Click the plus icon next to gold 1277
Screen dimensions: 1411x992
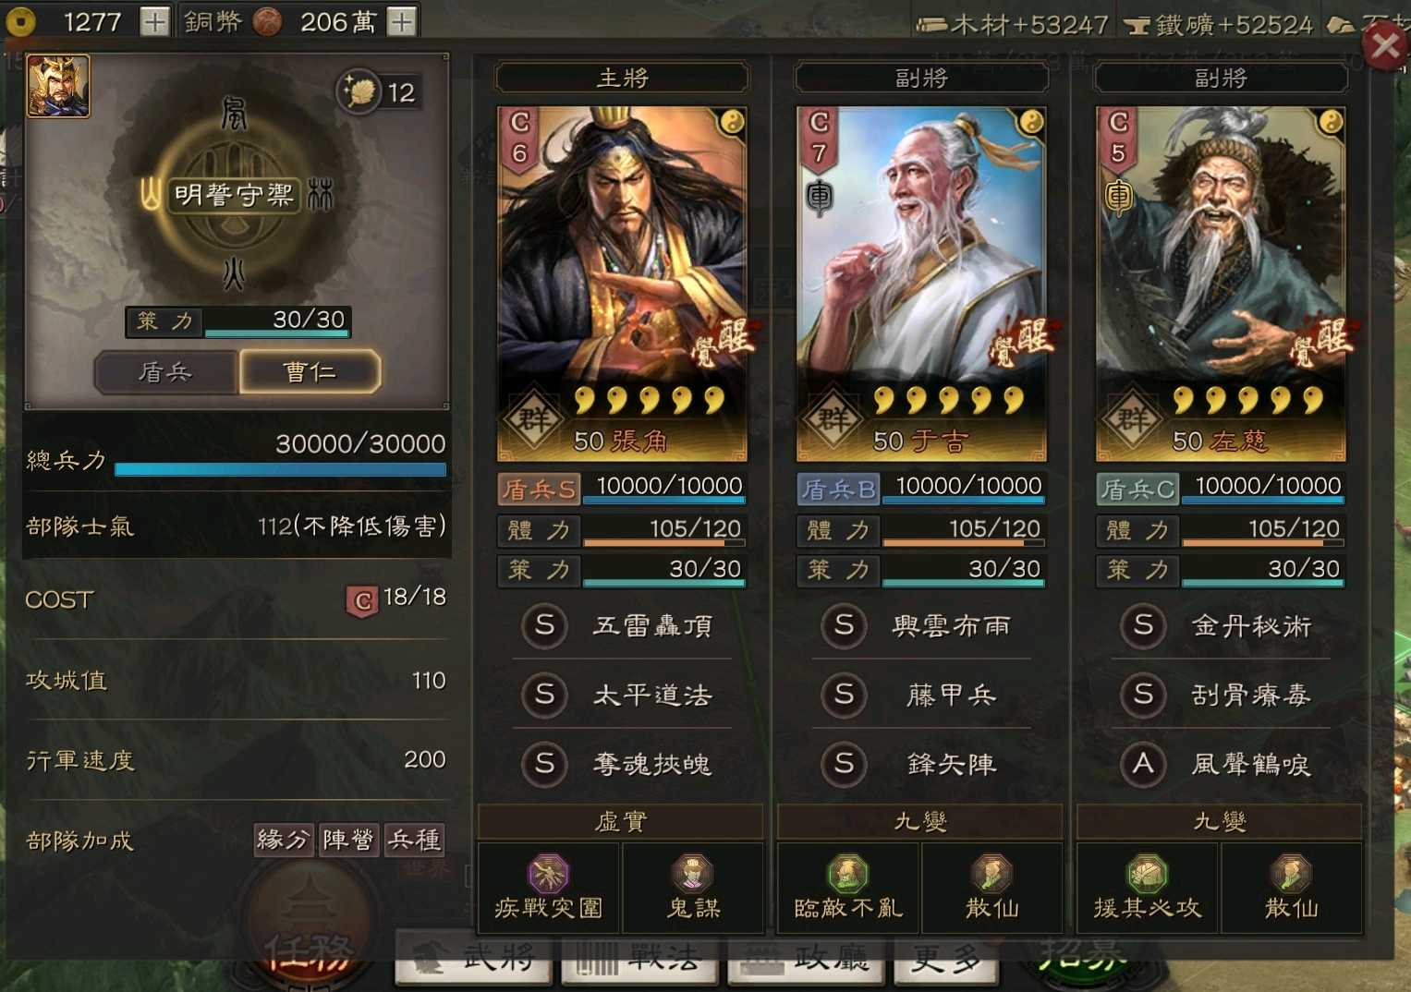[154, 21]
